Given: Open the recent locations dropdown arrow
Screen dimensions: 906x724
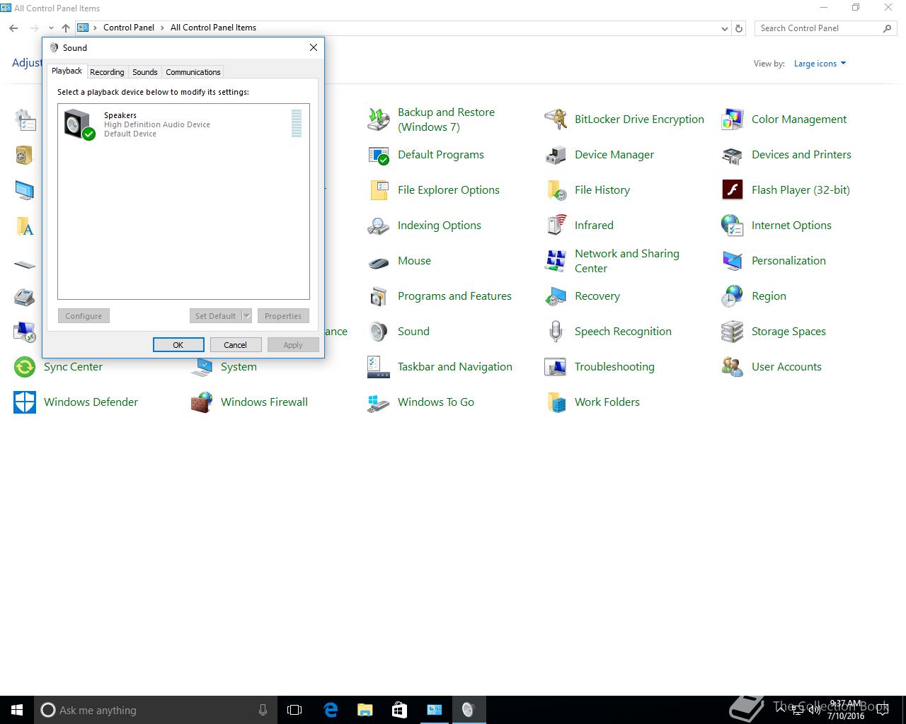Looking at the screenshot, I should 51,28.
